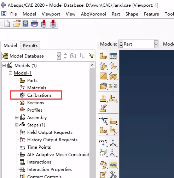Open the Model menu

point(29,14)
